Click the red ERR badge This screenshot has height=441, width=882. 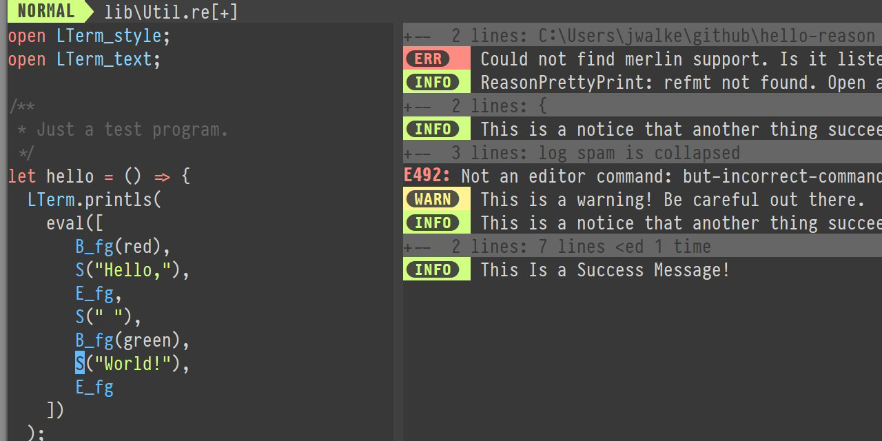429,59
